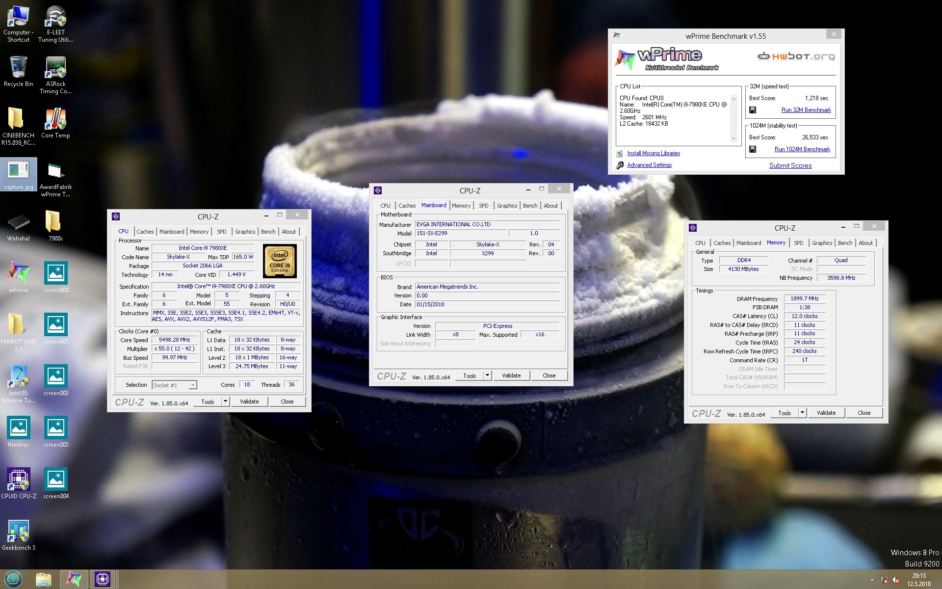Viewport: 942px width, 589px height.
Task: Switch to Caches tab in left CPU-Z
Action: (x=145, y=232)
